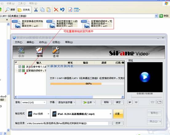Click the output directory path field
170x135 pixels.
(67, 123)
